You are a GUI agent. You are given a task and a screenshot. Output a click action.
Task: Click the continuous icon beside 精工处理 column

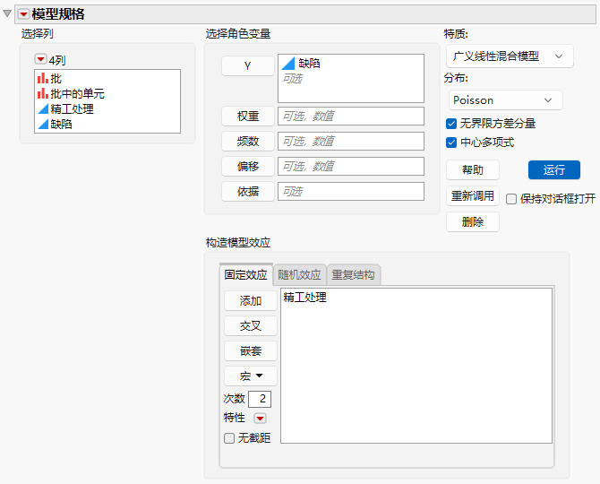pos(43,108)
